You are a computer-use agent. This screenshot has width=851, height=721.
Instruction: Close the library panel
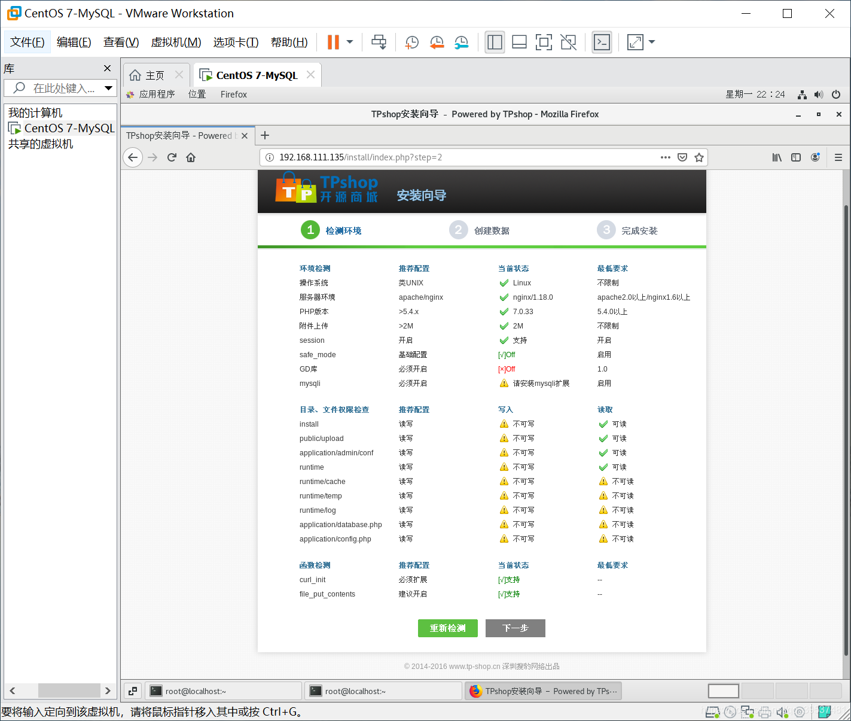108,68
